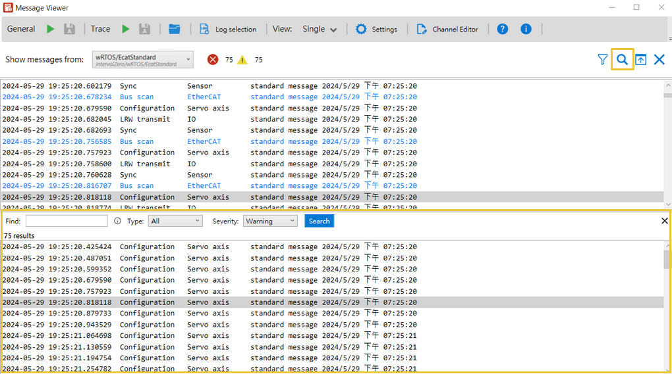
Task: Click the Trace save log icon
Action: (x=144, y=29)
